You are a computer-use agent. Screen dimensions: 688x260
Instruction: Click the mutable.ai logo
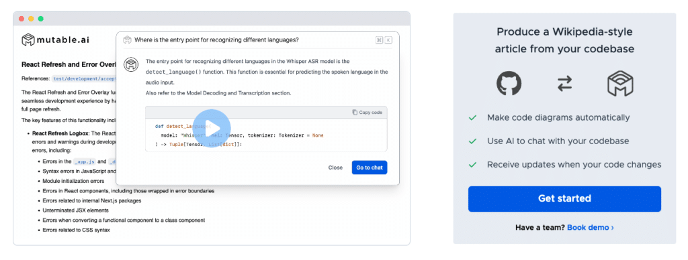pyautogui.click(x=55, y=40)
